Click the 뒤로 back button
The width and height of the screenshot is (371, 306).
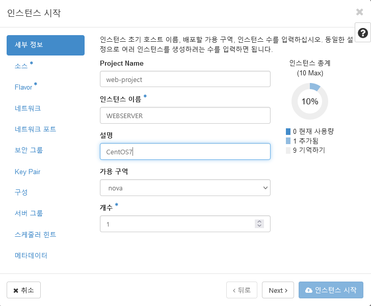242,290
